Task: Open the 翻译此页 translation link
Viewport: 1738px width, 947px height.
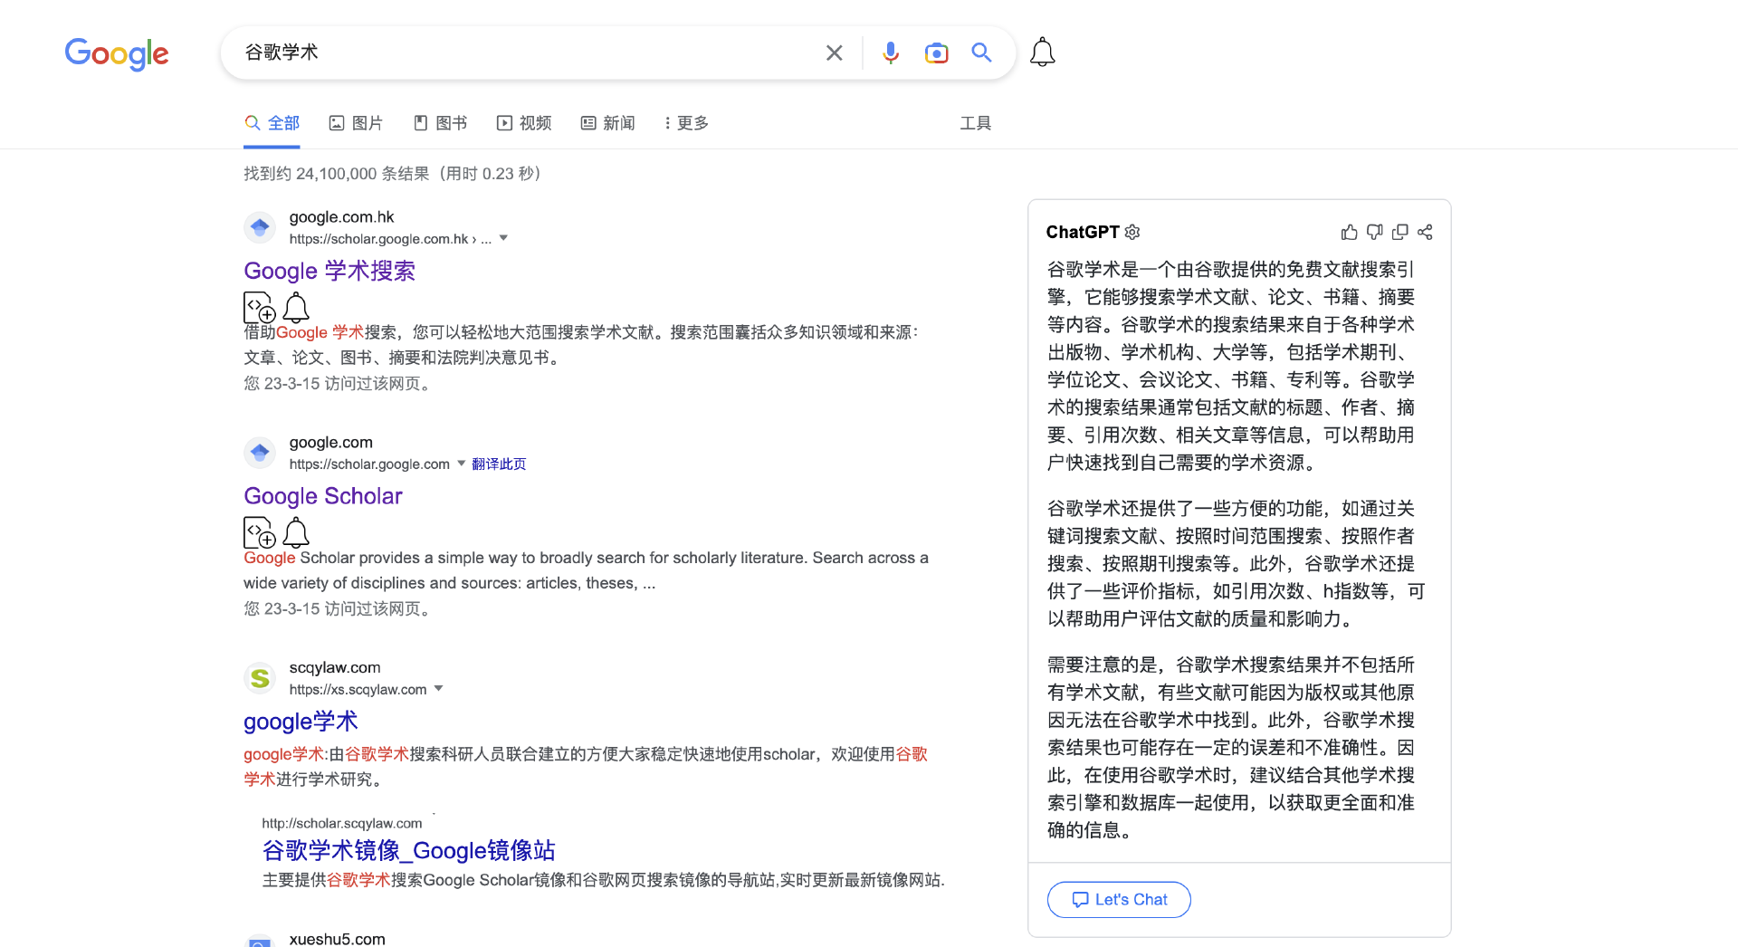Action: [x=499, y=463]
